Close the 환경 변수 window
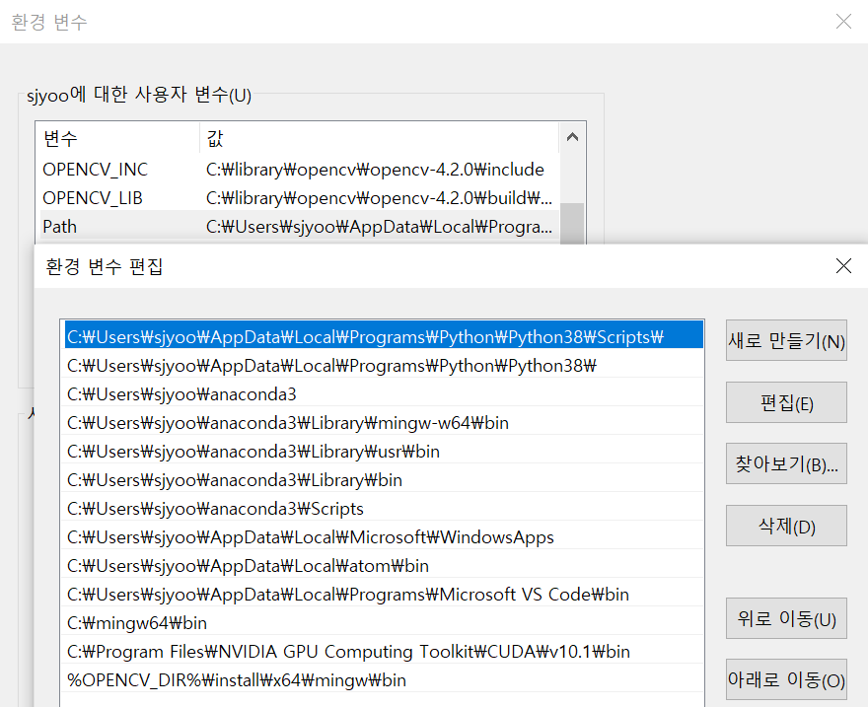868x707 pixels. point(843,22)
